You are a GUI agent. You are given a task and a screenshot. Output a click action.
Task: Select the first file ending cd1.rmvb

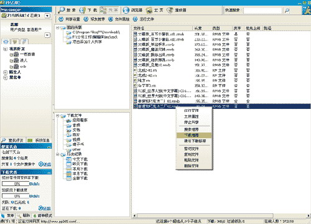pos(159,34)
